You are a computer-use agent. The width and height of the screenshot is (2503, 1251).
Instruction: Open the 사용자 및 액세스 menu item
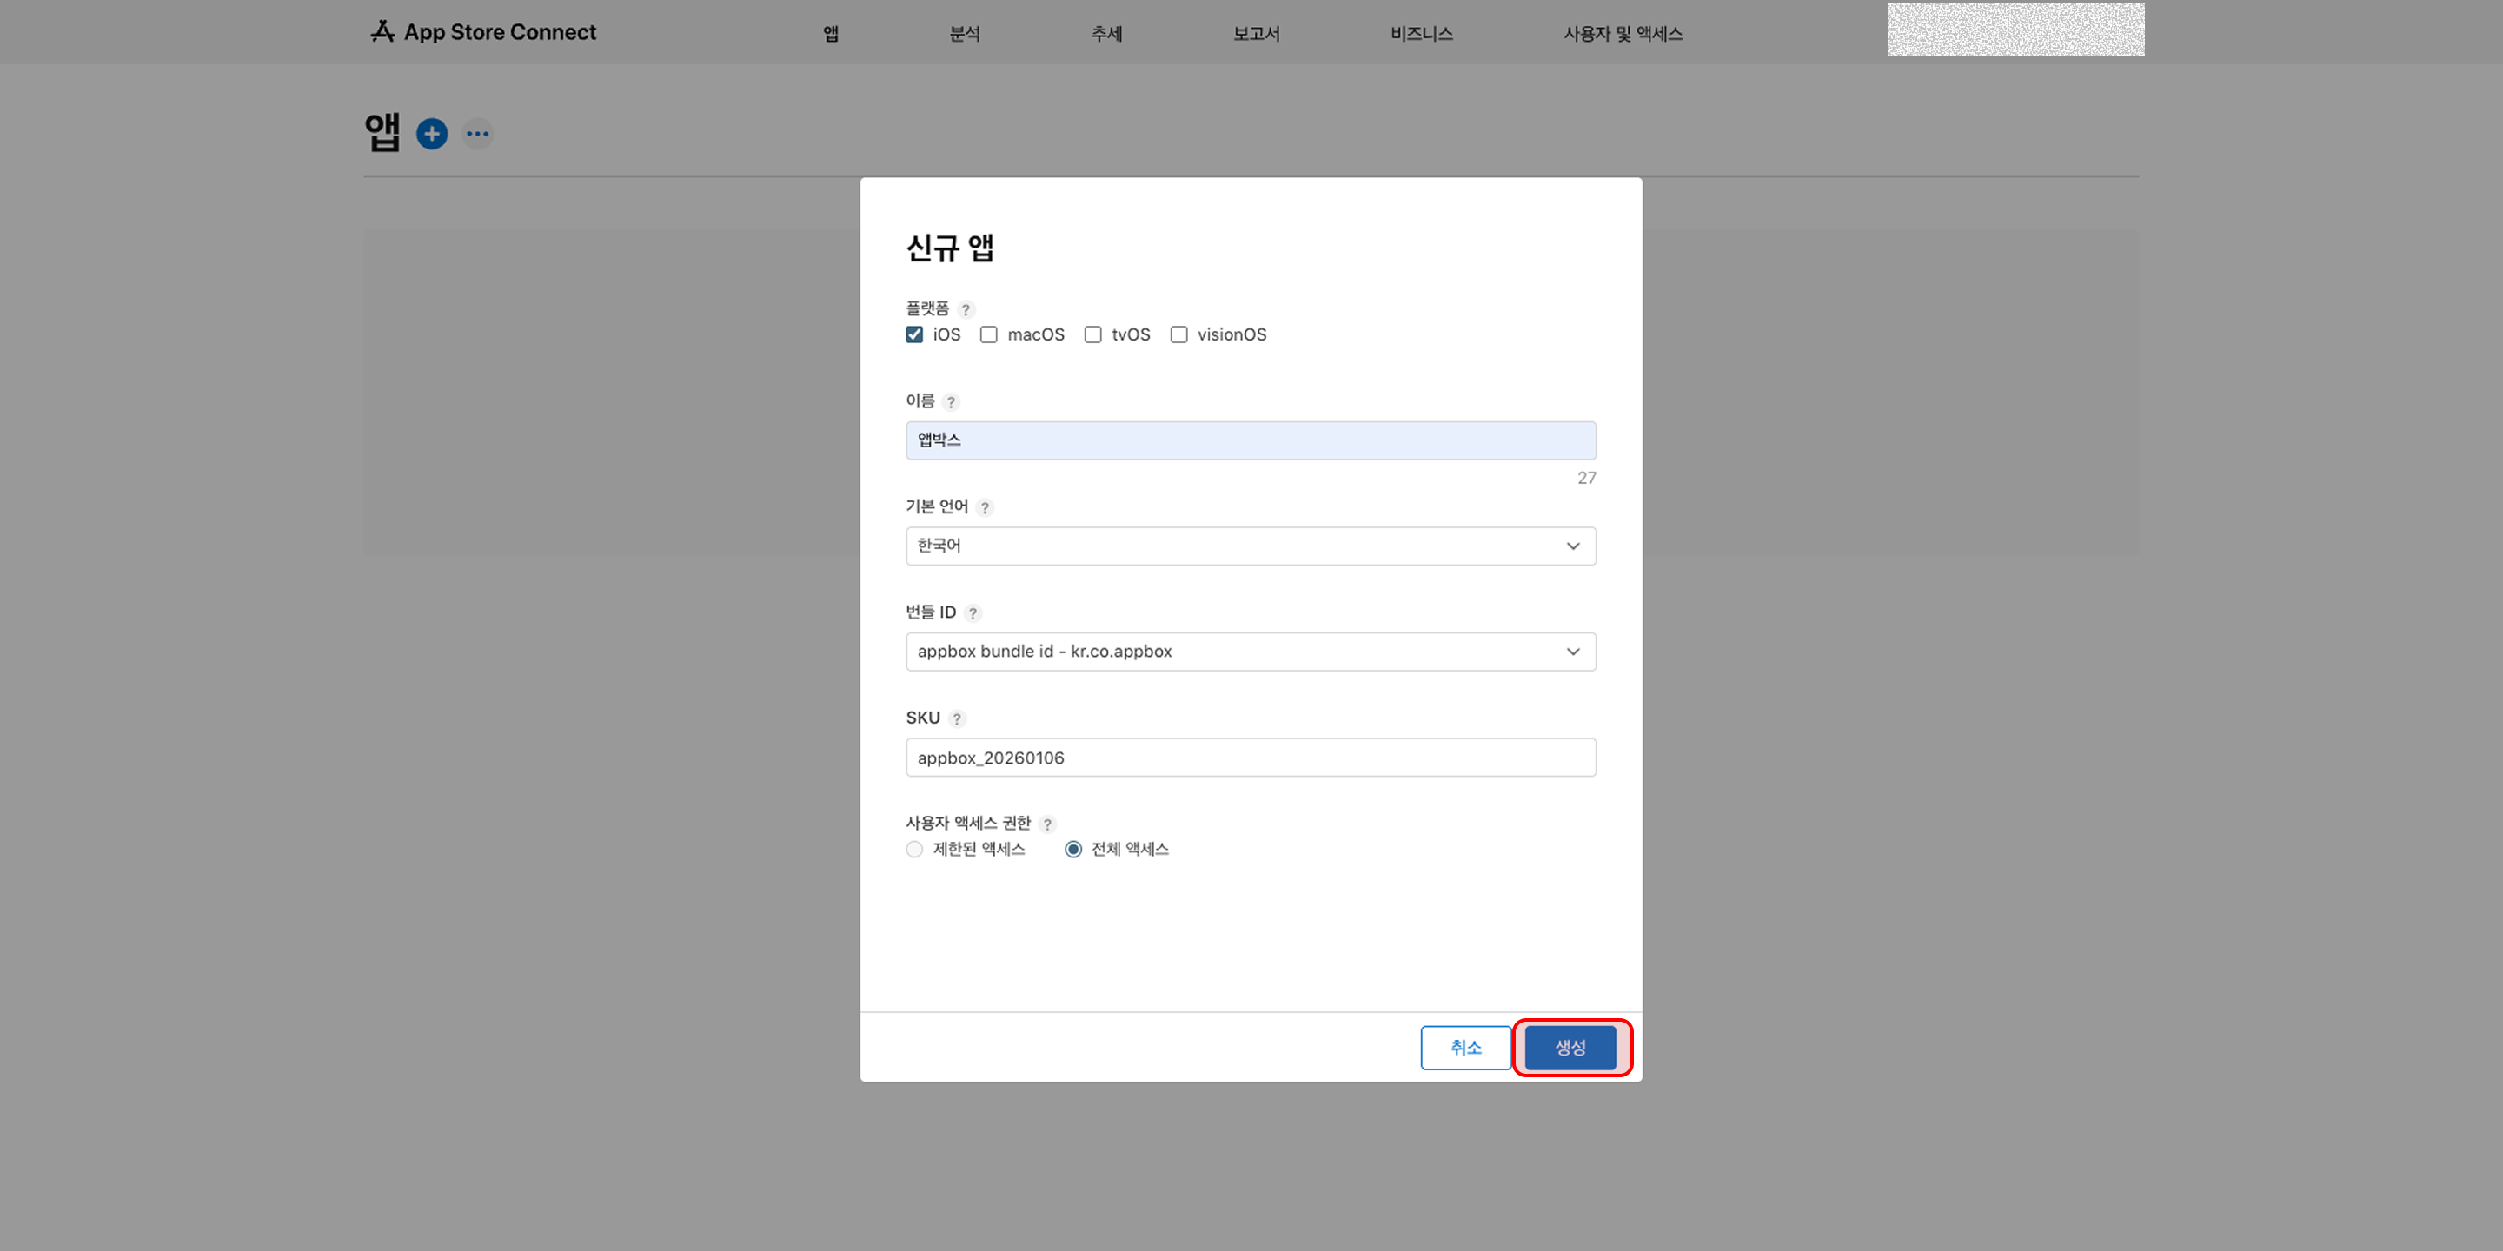pos(1623,34)
